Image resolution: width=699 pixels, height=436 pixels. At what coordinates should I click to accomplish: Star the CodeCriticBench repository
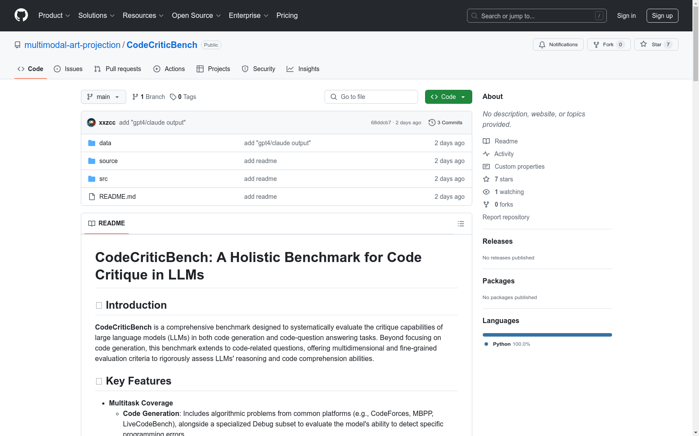[x=656, y=44]
